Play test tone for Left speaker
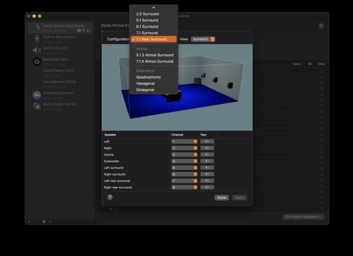The width and height of the screenshot is (353, 256). point(207,141)
